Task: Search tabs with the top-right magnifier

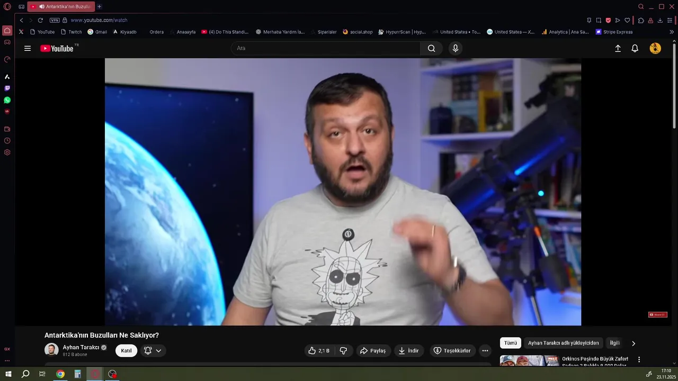Action: coord(641,6)
